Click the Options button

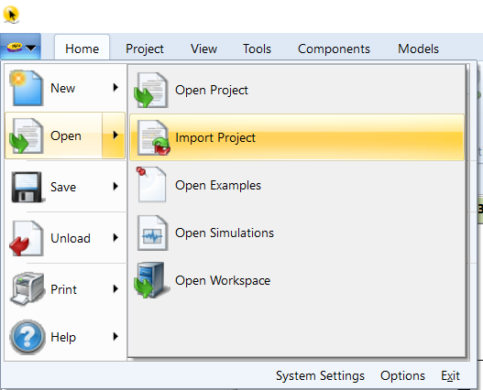click(402, 376)
